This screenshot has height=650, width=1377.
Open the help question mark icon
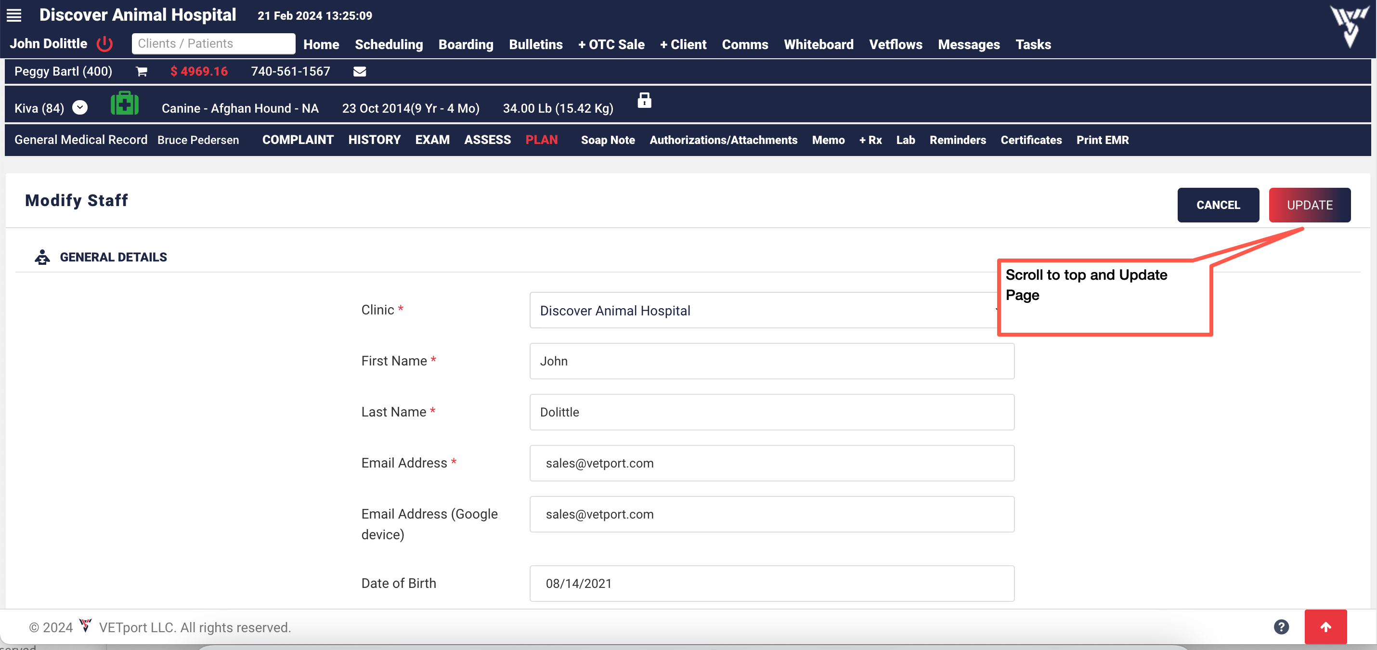click(x=1281, y=626)
